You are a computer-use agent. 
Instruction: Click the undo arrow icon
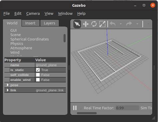113,24
